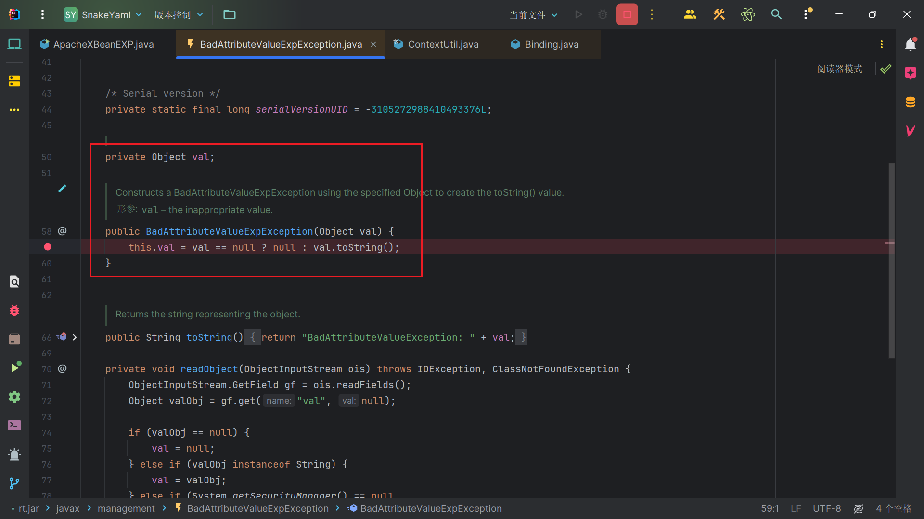The height and width of the screenshot is (519, 924).
Task: Click rt.jar in the breadcrumb bar
Action: click(28, 508)
